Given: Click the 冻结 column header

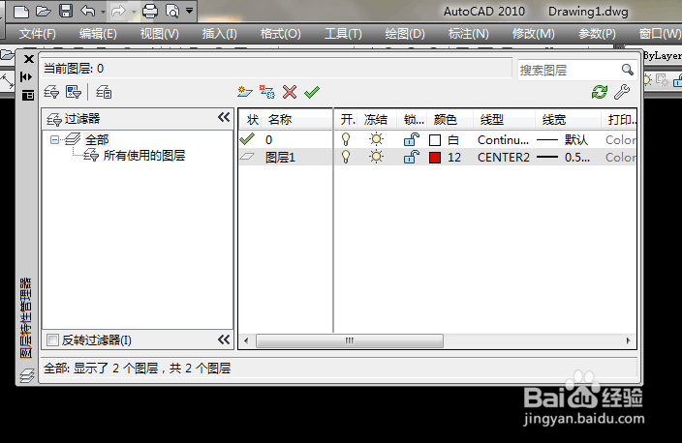Looking at the screenshot, I should click(376, 119).
